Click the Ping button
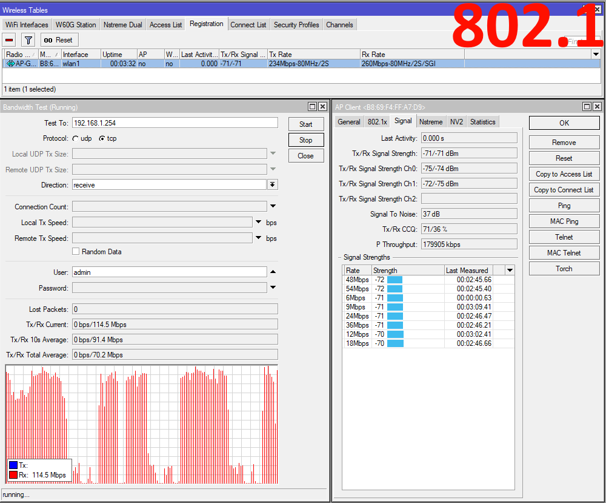The image size is (606, 503). pos(564,206)
